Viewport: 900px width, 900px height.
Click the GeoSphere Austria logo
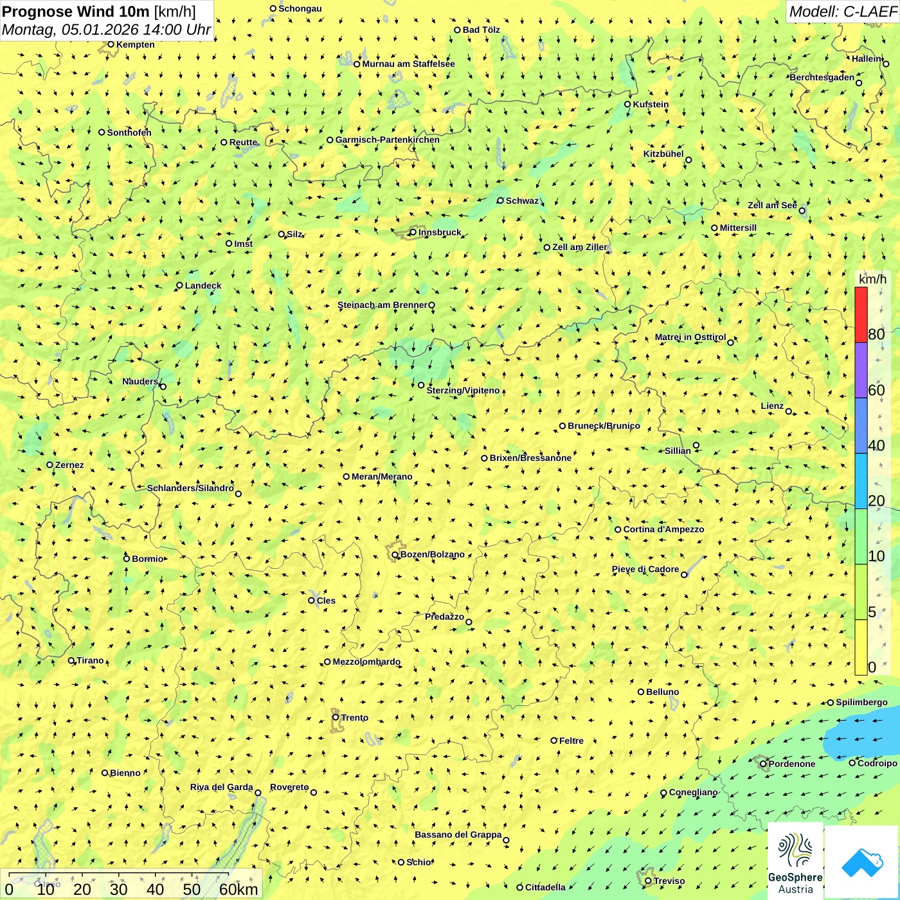pyautogui.click(x=795, y=861)
